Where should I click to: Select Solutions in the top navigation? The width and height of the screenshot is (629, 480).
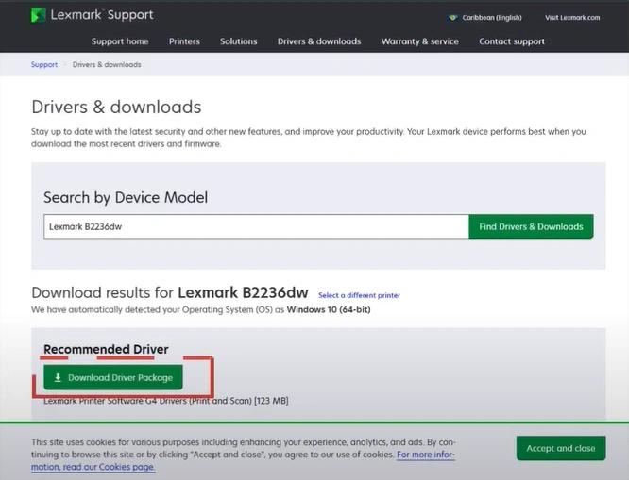point(239,41)
